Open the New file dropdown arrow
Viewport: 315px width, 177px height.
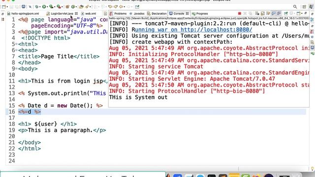(7, 7)
